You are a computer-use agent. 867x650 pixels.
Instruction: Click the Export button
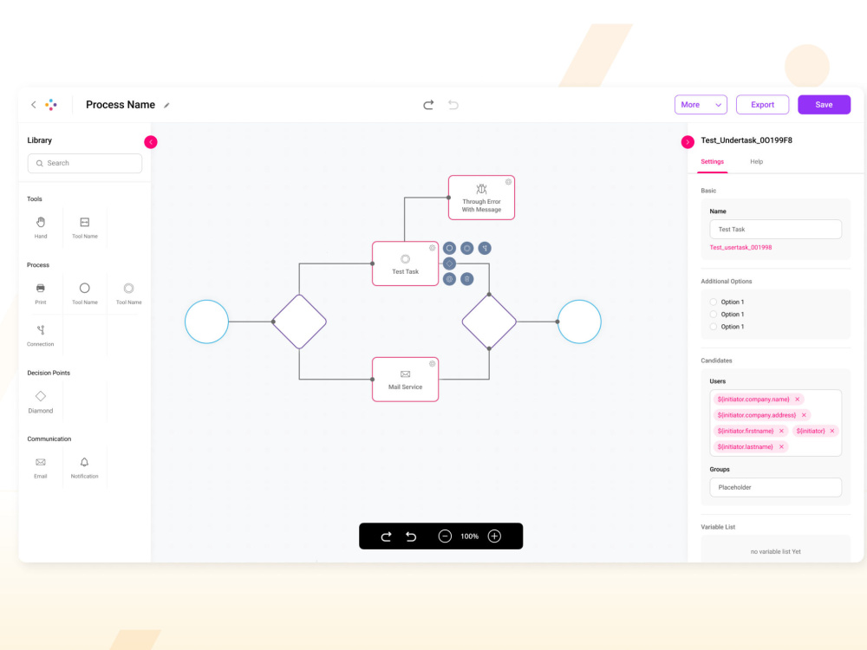(x=762, y=105)
